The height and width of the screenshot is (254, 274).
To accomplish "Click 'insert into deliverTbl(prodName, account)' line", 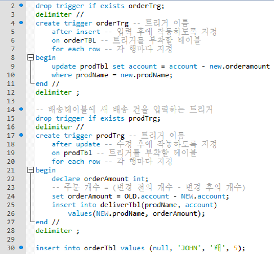I will click(134, 205).
